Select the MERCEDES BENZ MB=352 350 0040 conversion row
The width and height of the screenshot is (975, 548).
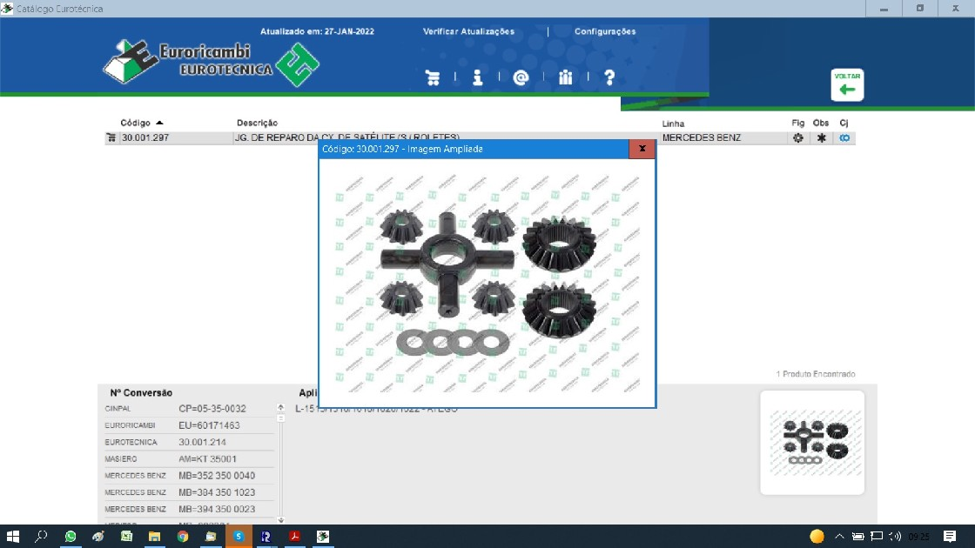click(189, 476)
